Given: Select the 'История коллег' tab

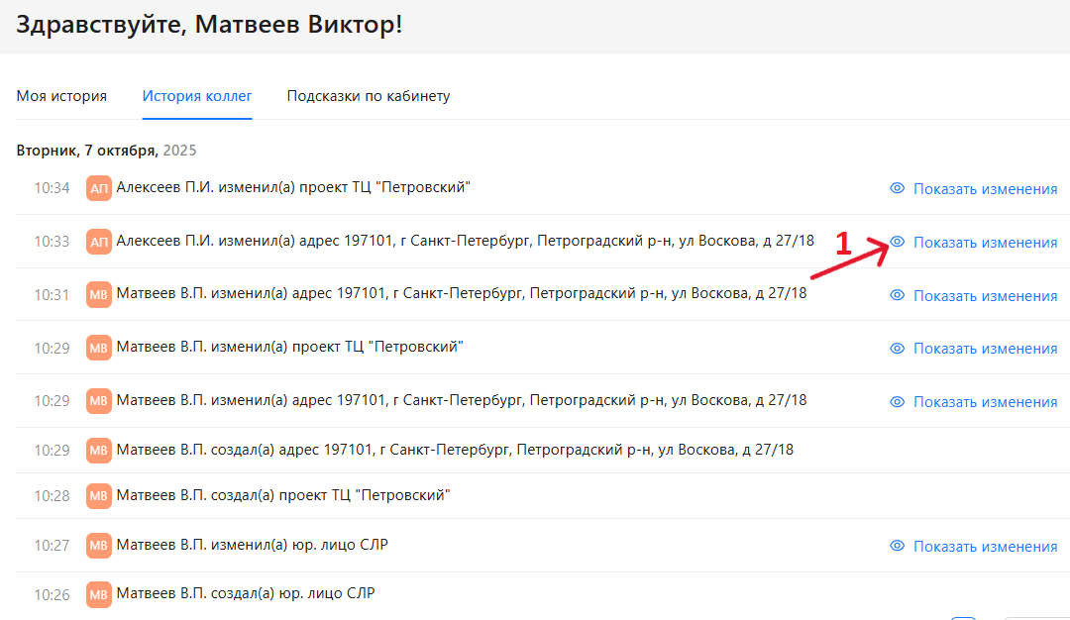Looking at the screenshot, I should coord(196,95).
